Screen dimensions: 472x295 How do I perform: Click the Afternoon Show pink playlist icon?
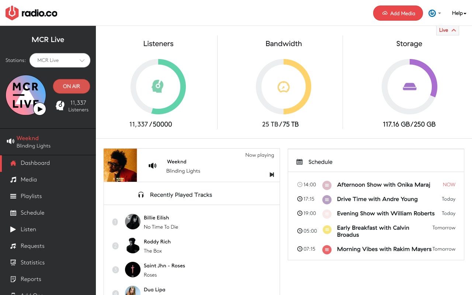[327, 185]
